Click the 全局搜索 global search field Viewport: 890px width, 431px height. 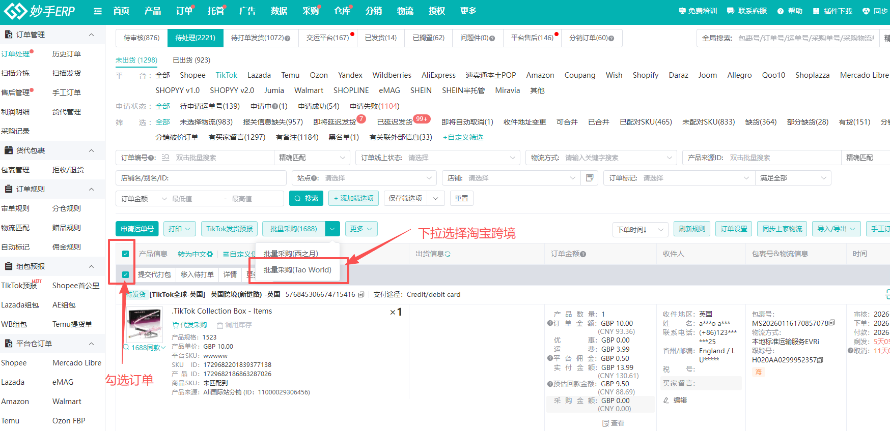[x=806, y=38]
